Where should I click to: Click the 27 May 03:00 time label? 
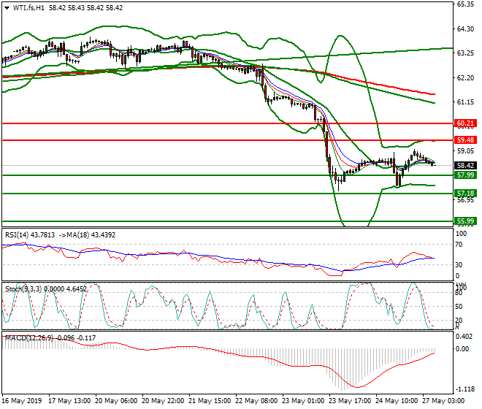point(443,401)
